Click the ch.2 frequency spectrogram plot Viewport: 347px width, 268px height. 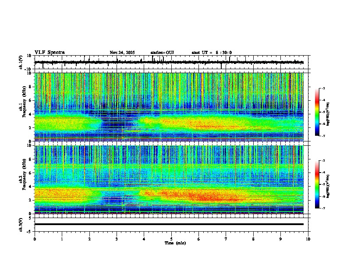pyautogui.click(x=169, y=180)
